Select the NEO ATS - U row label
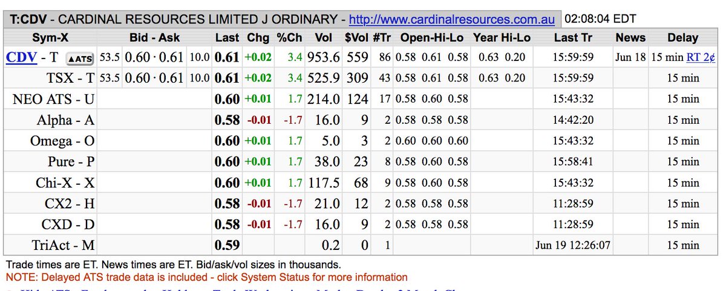 click(54, 99)
